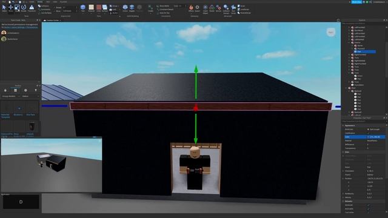Choose the Select tool in the ribbon
388x218 pixels.
[x=4, y=8]
